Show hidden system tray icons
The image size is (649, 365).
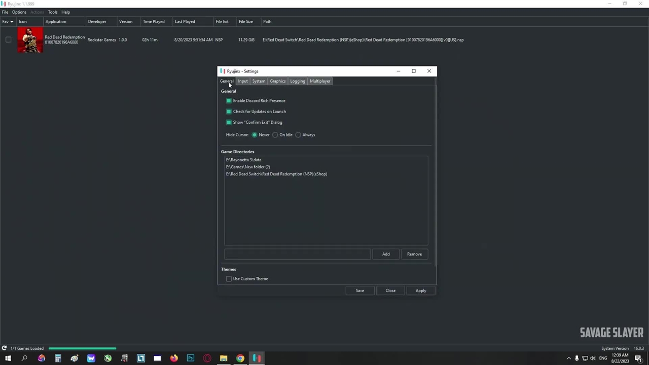point(568,358)
